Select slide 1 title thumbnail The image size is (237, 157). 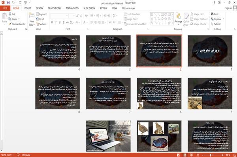(x=210, y=51)
